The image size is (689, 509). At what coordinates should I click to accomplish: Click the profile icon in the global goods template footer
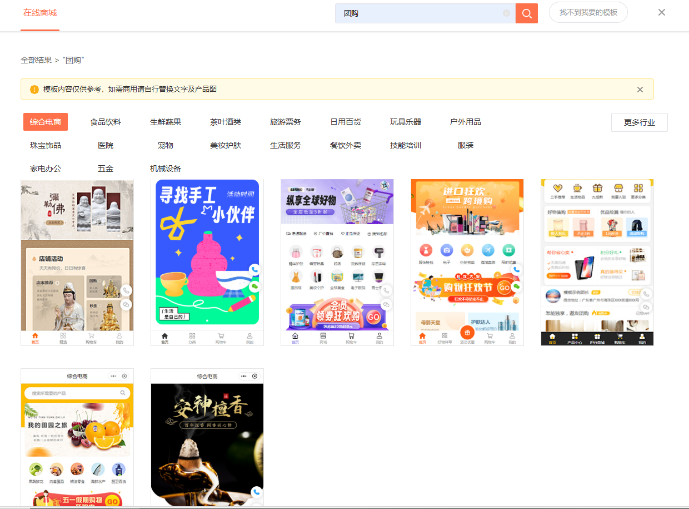pyautogui.click(x=380, y=336)
